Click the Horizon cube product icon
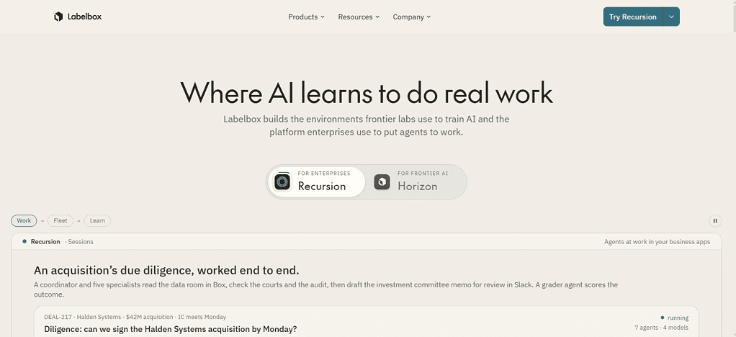Screen dimensions: 736x337 382,181
